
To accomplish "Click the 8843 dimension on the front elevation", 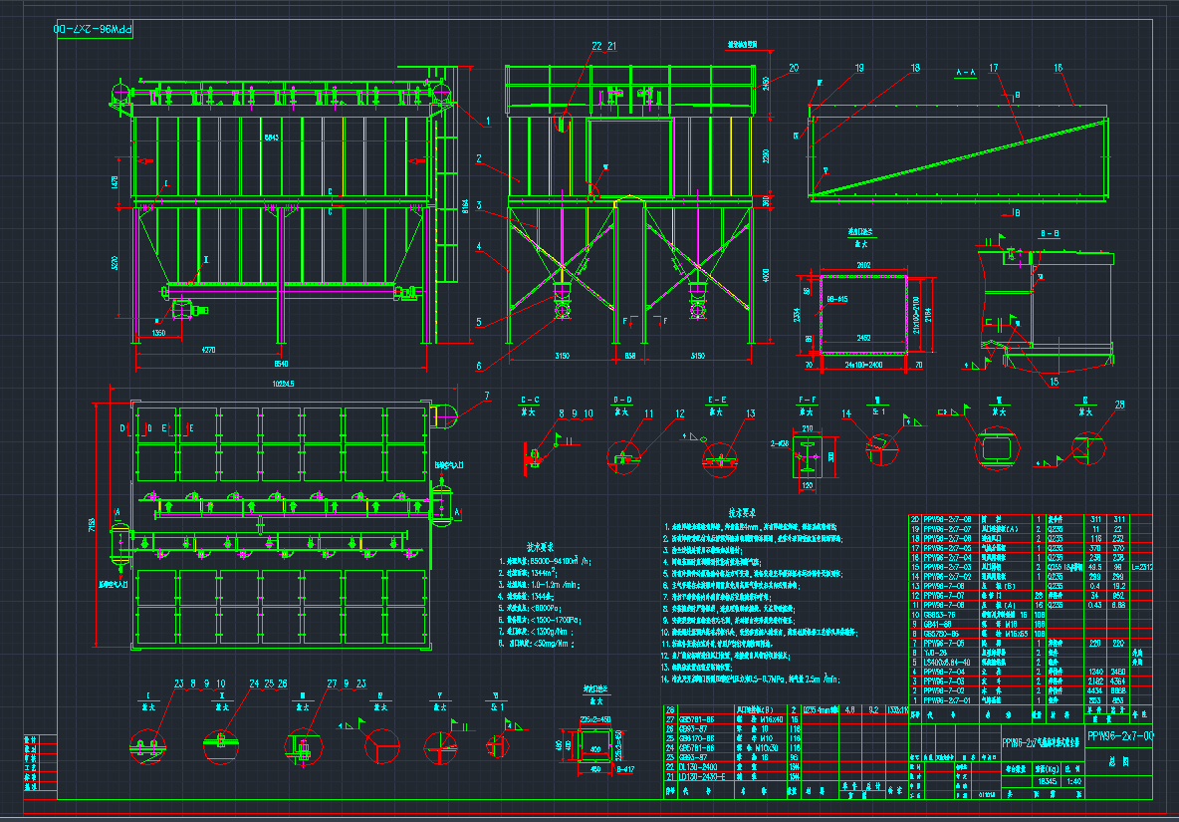I will [272, 137].
